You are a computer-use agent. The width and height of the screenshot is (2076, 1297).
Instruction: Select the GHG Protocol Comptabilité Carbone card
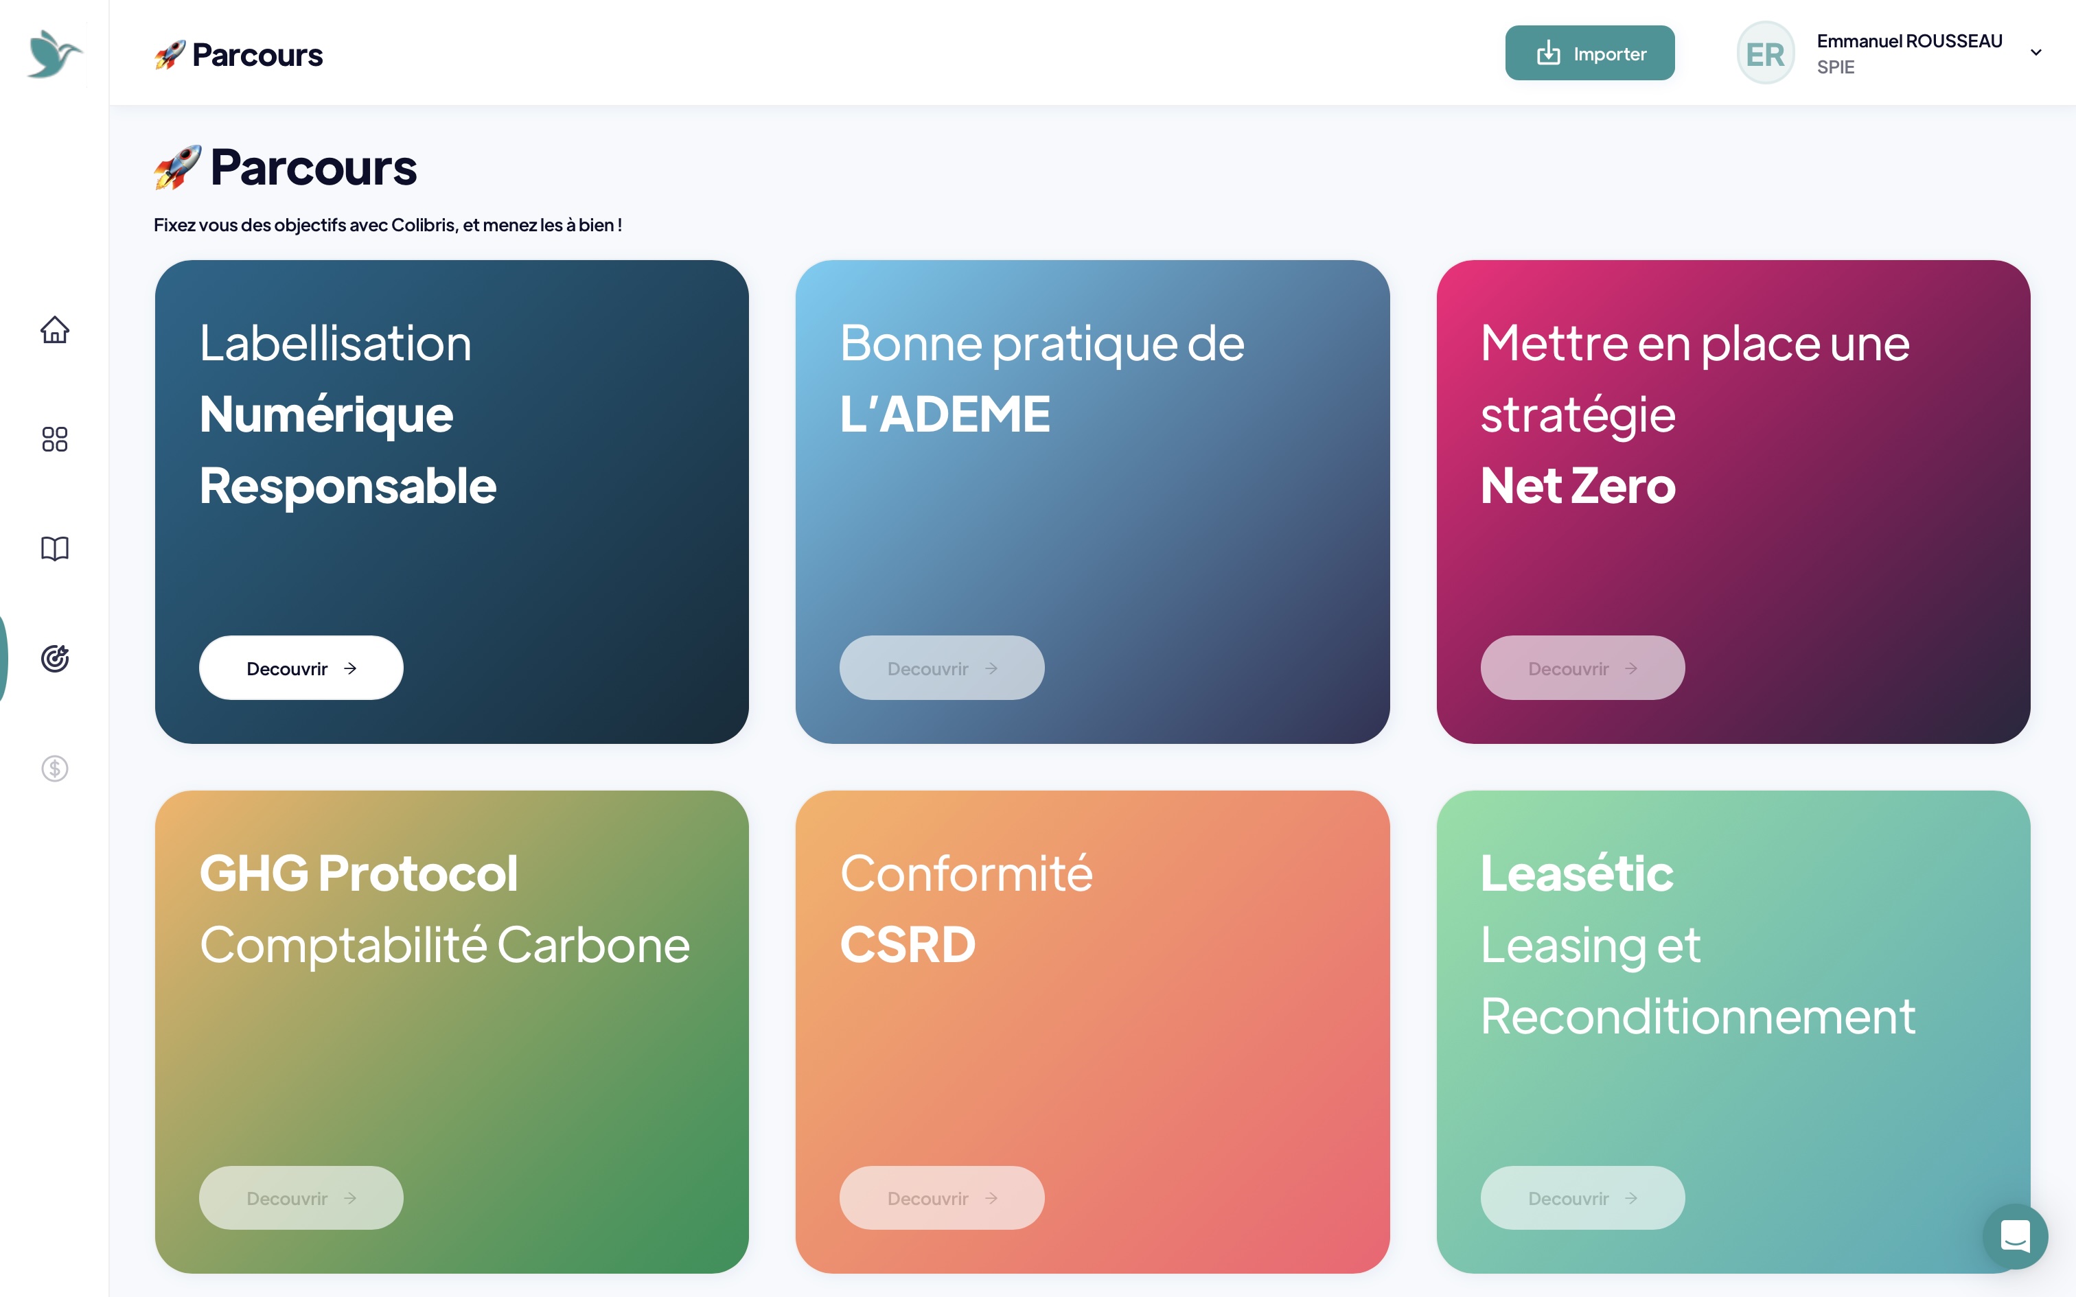452,1032
